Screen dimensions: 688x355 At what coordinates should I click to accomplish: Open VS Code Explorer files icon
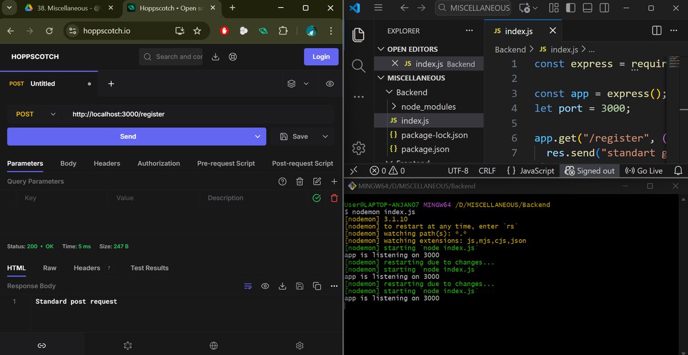click(358, 35)
